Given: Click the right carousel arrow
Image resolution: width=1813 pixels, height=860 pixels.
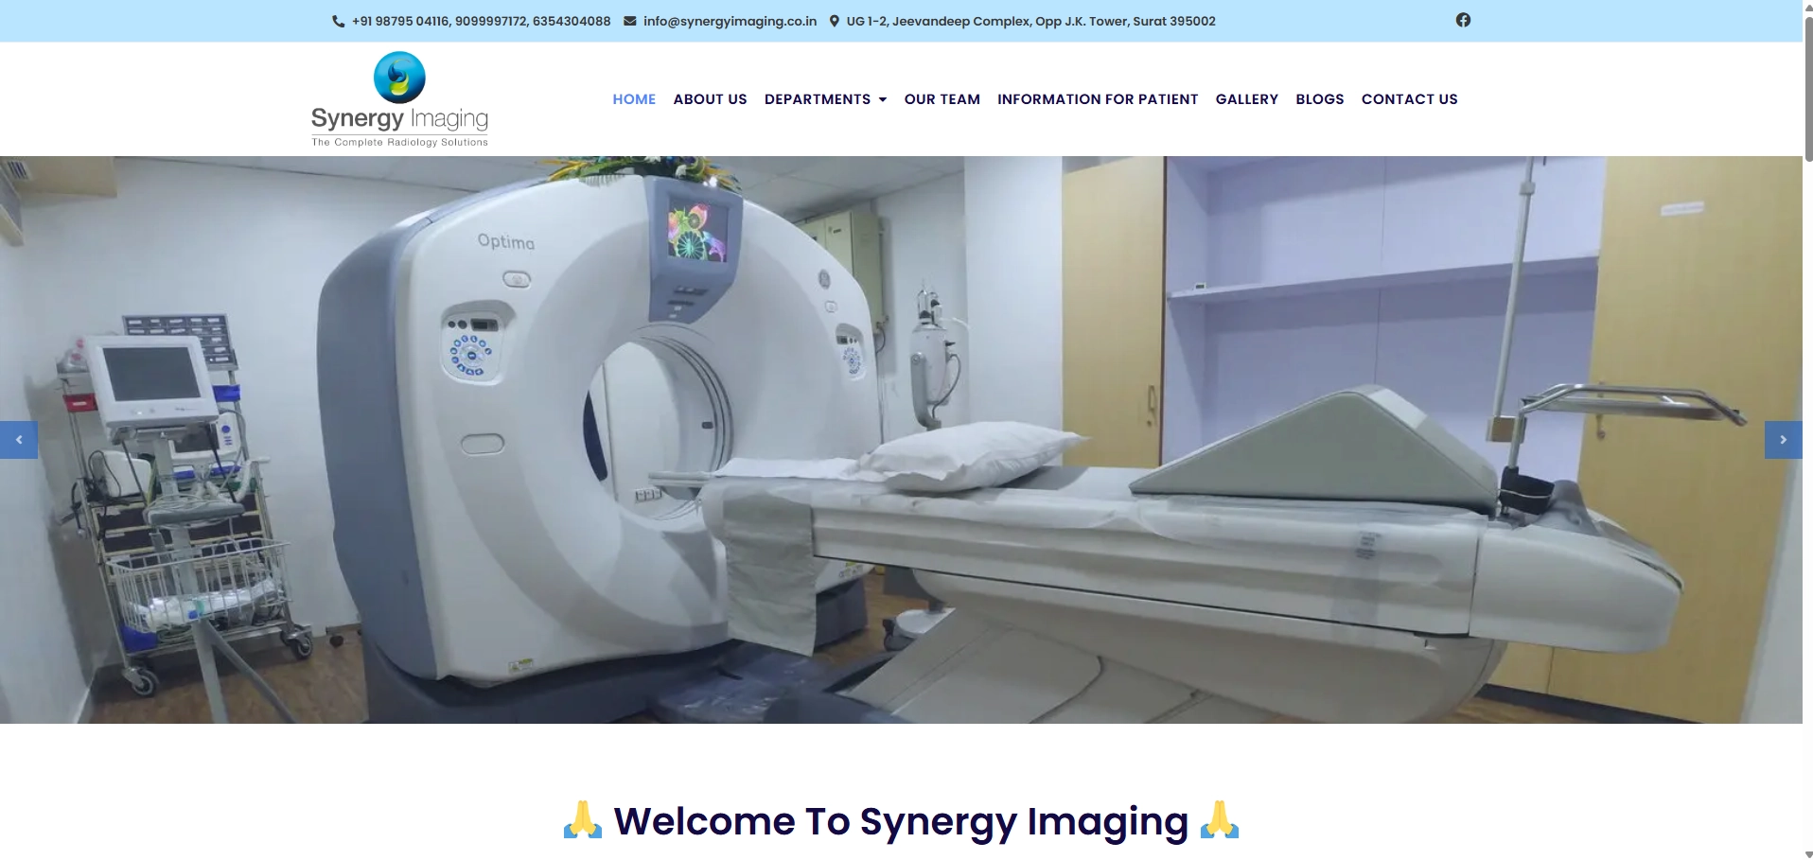Looking at the screenshot, I should click(1785, 439).
